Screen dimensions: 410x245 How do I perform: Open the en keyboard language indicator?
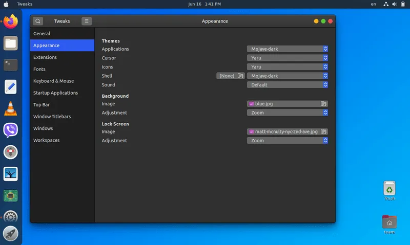pos(373,4)
